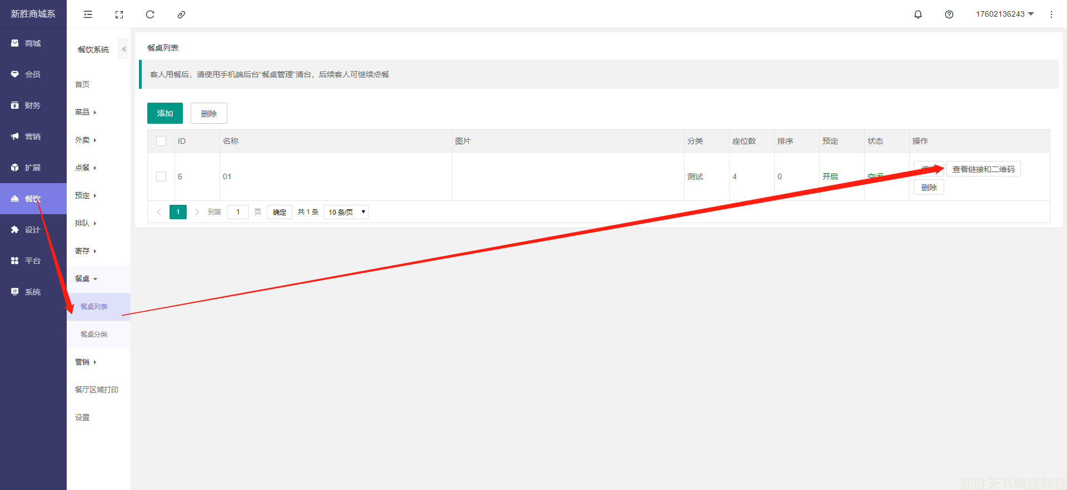
Task: Check the select-all checkbox in table header
Action: pos(161,141)
